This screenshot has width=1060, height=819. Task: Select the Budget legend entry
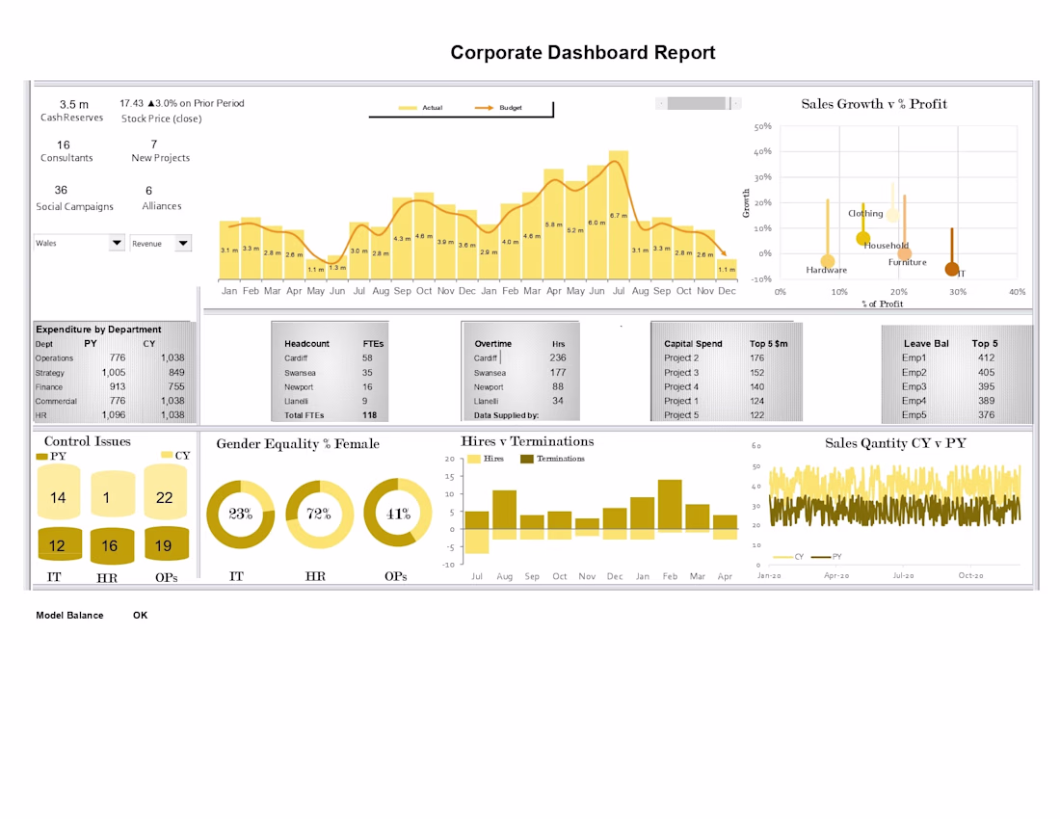[x=498, y=108]
